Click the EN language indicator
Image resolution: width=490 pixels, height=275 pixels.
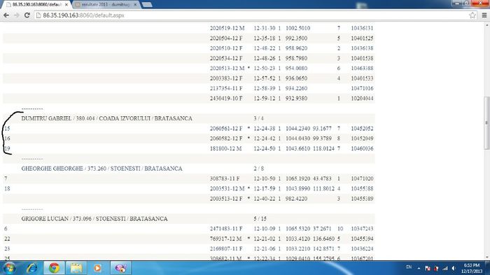409,267
